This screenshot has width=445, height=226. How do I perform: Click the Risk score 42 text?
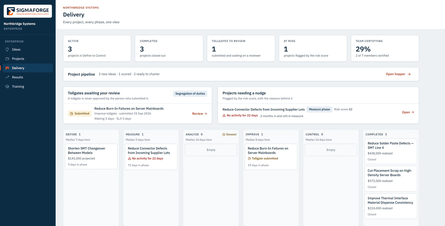343,109
